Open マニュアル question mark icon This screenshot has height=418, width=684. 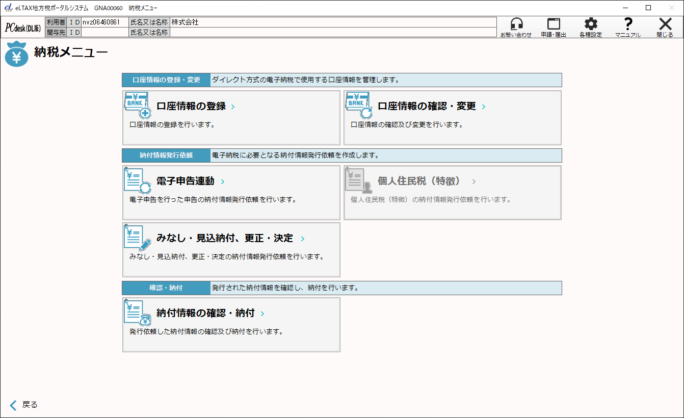[628, 24]
